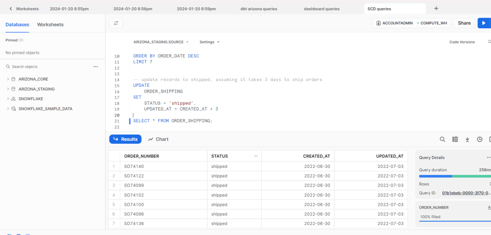This screenshot has width=491, height=235.
Task: Go back using the Worksheets back arrow
Action: pos(11,9)
